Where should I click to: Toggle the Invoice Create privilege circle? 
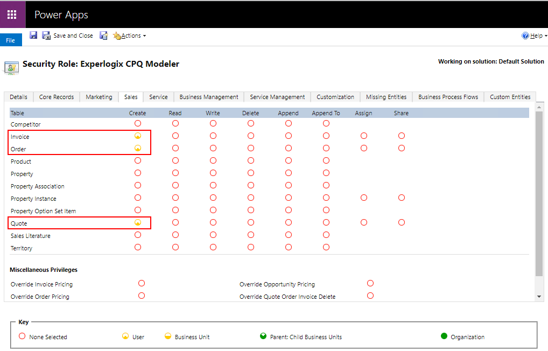(138, 136)
